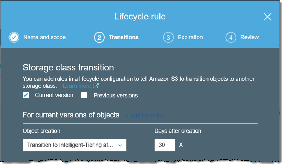Uncheck the Current version checkbox
The width and height of the screenshot is (284, 166).
[26, 95]
